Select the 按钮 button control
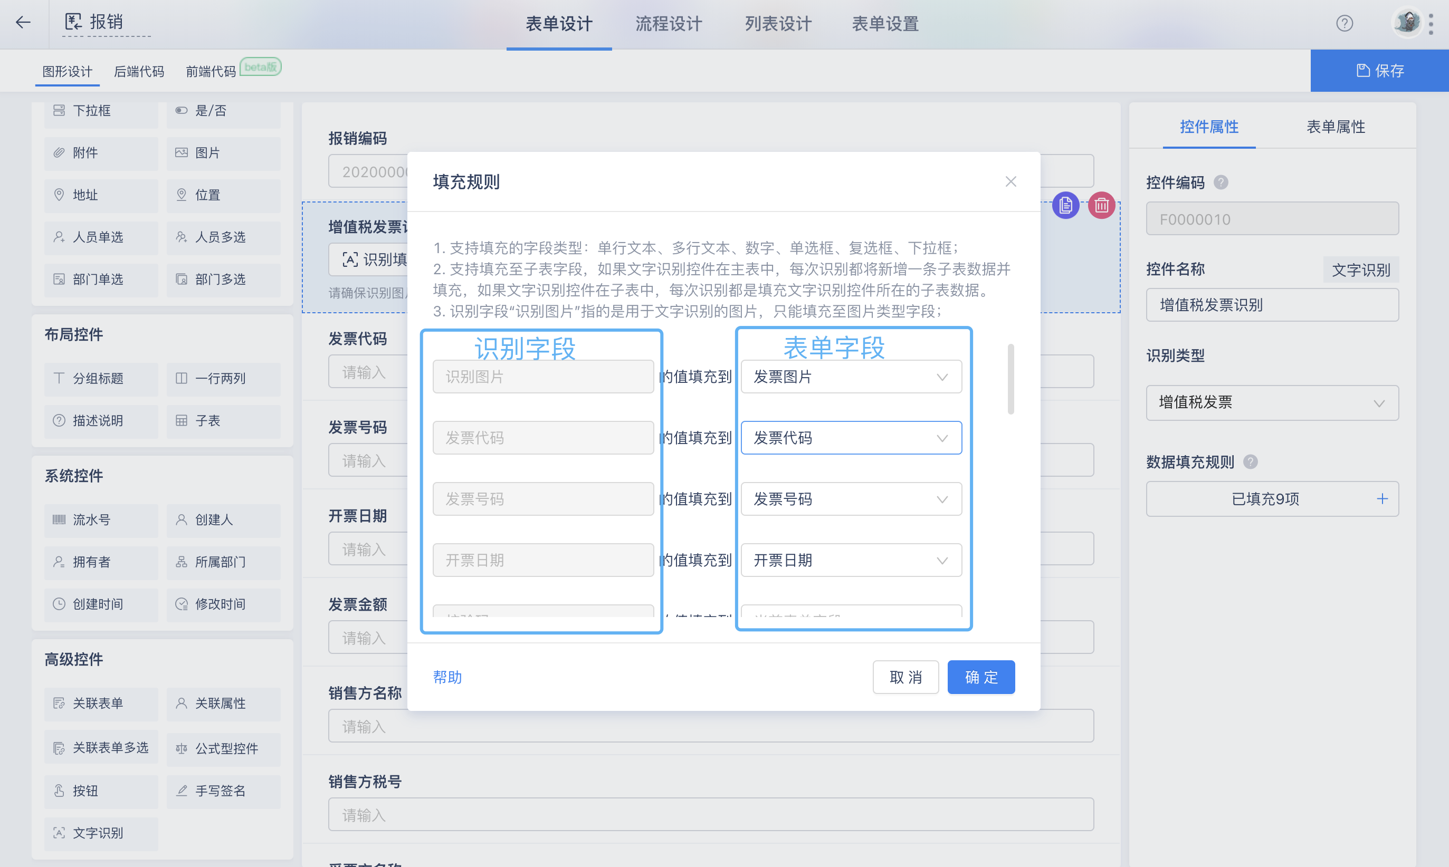The width and height of the screenshot is (1449, 867). [x=101, y=791]
